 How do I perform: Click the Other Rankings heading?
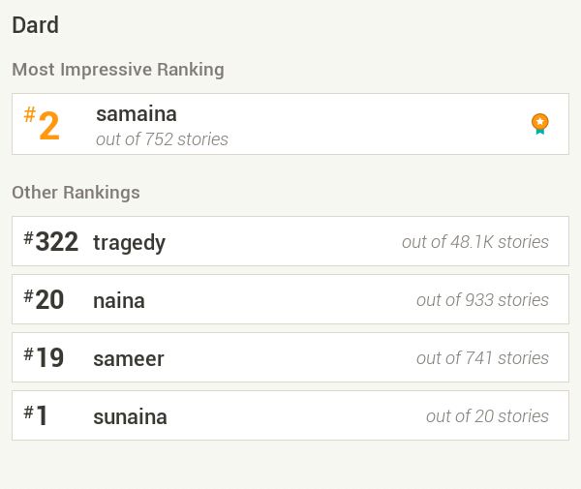click(x=76, y=193)
